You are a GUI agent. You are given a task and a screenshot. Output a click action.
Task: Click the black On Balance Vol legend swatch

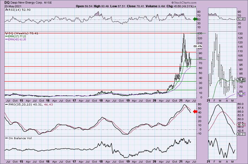[x=6, y=138]
